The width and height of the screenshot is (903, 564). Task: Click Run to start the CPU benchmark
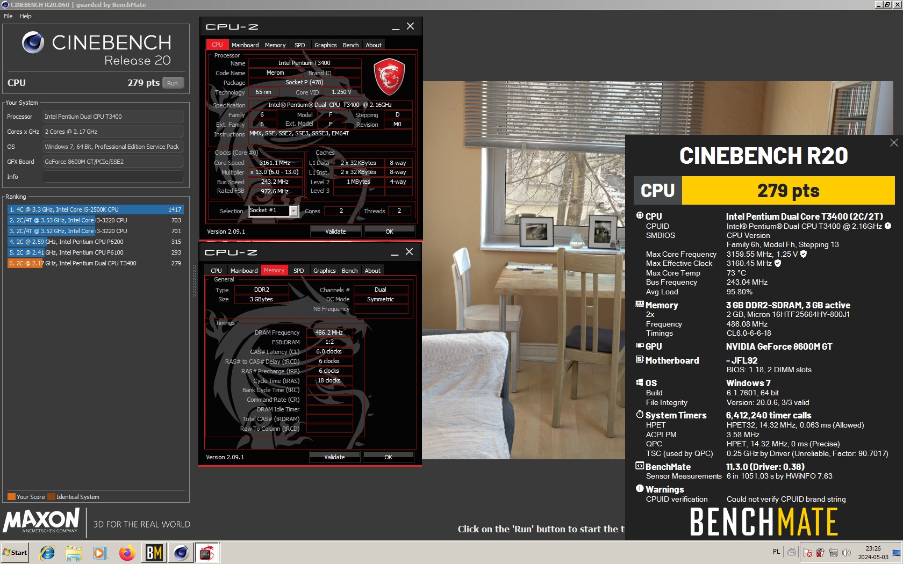(x=173, y=83)
